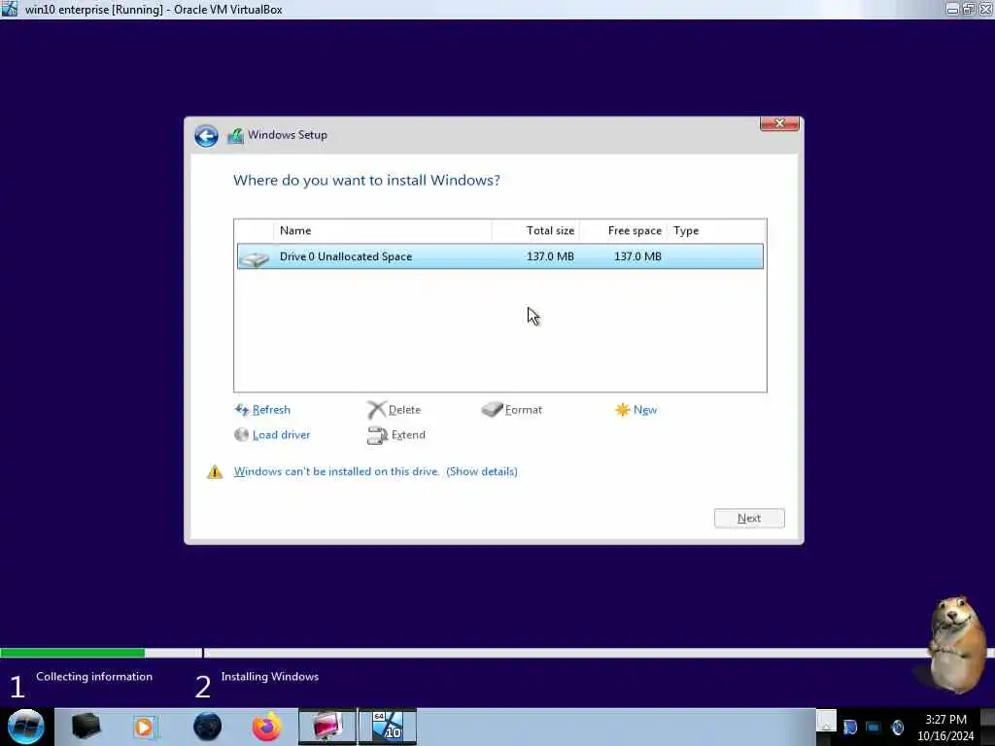
Task: Click the total size value 137.0 MB
Action: [550, 256]
